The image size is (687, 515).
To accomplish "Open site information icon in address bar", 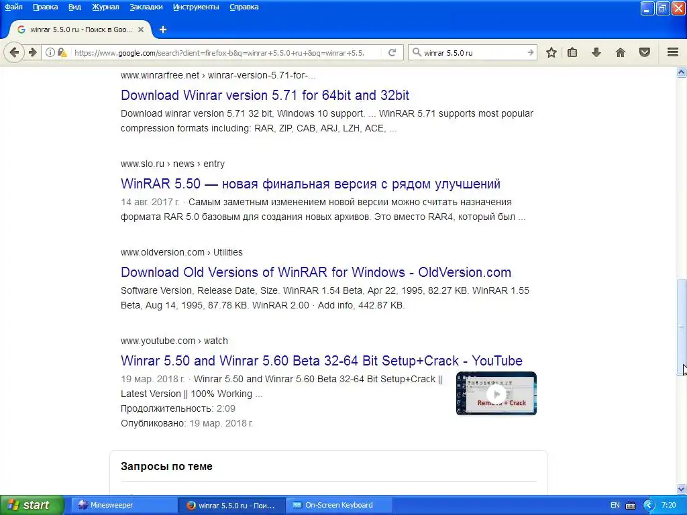I will click(x=50, y=52).
